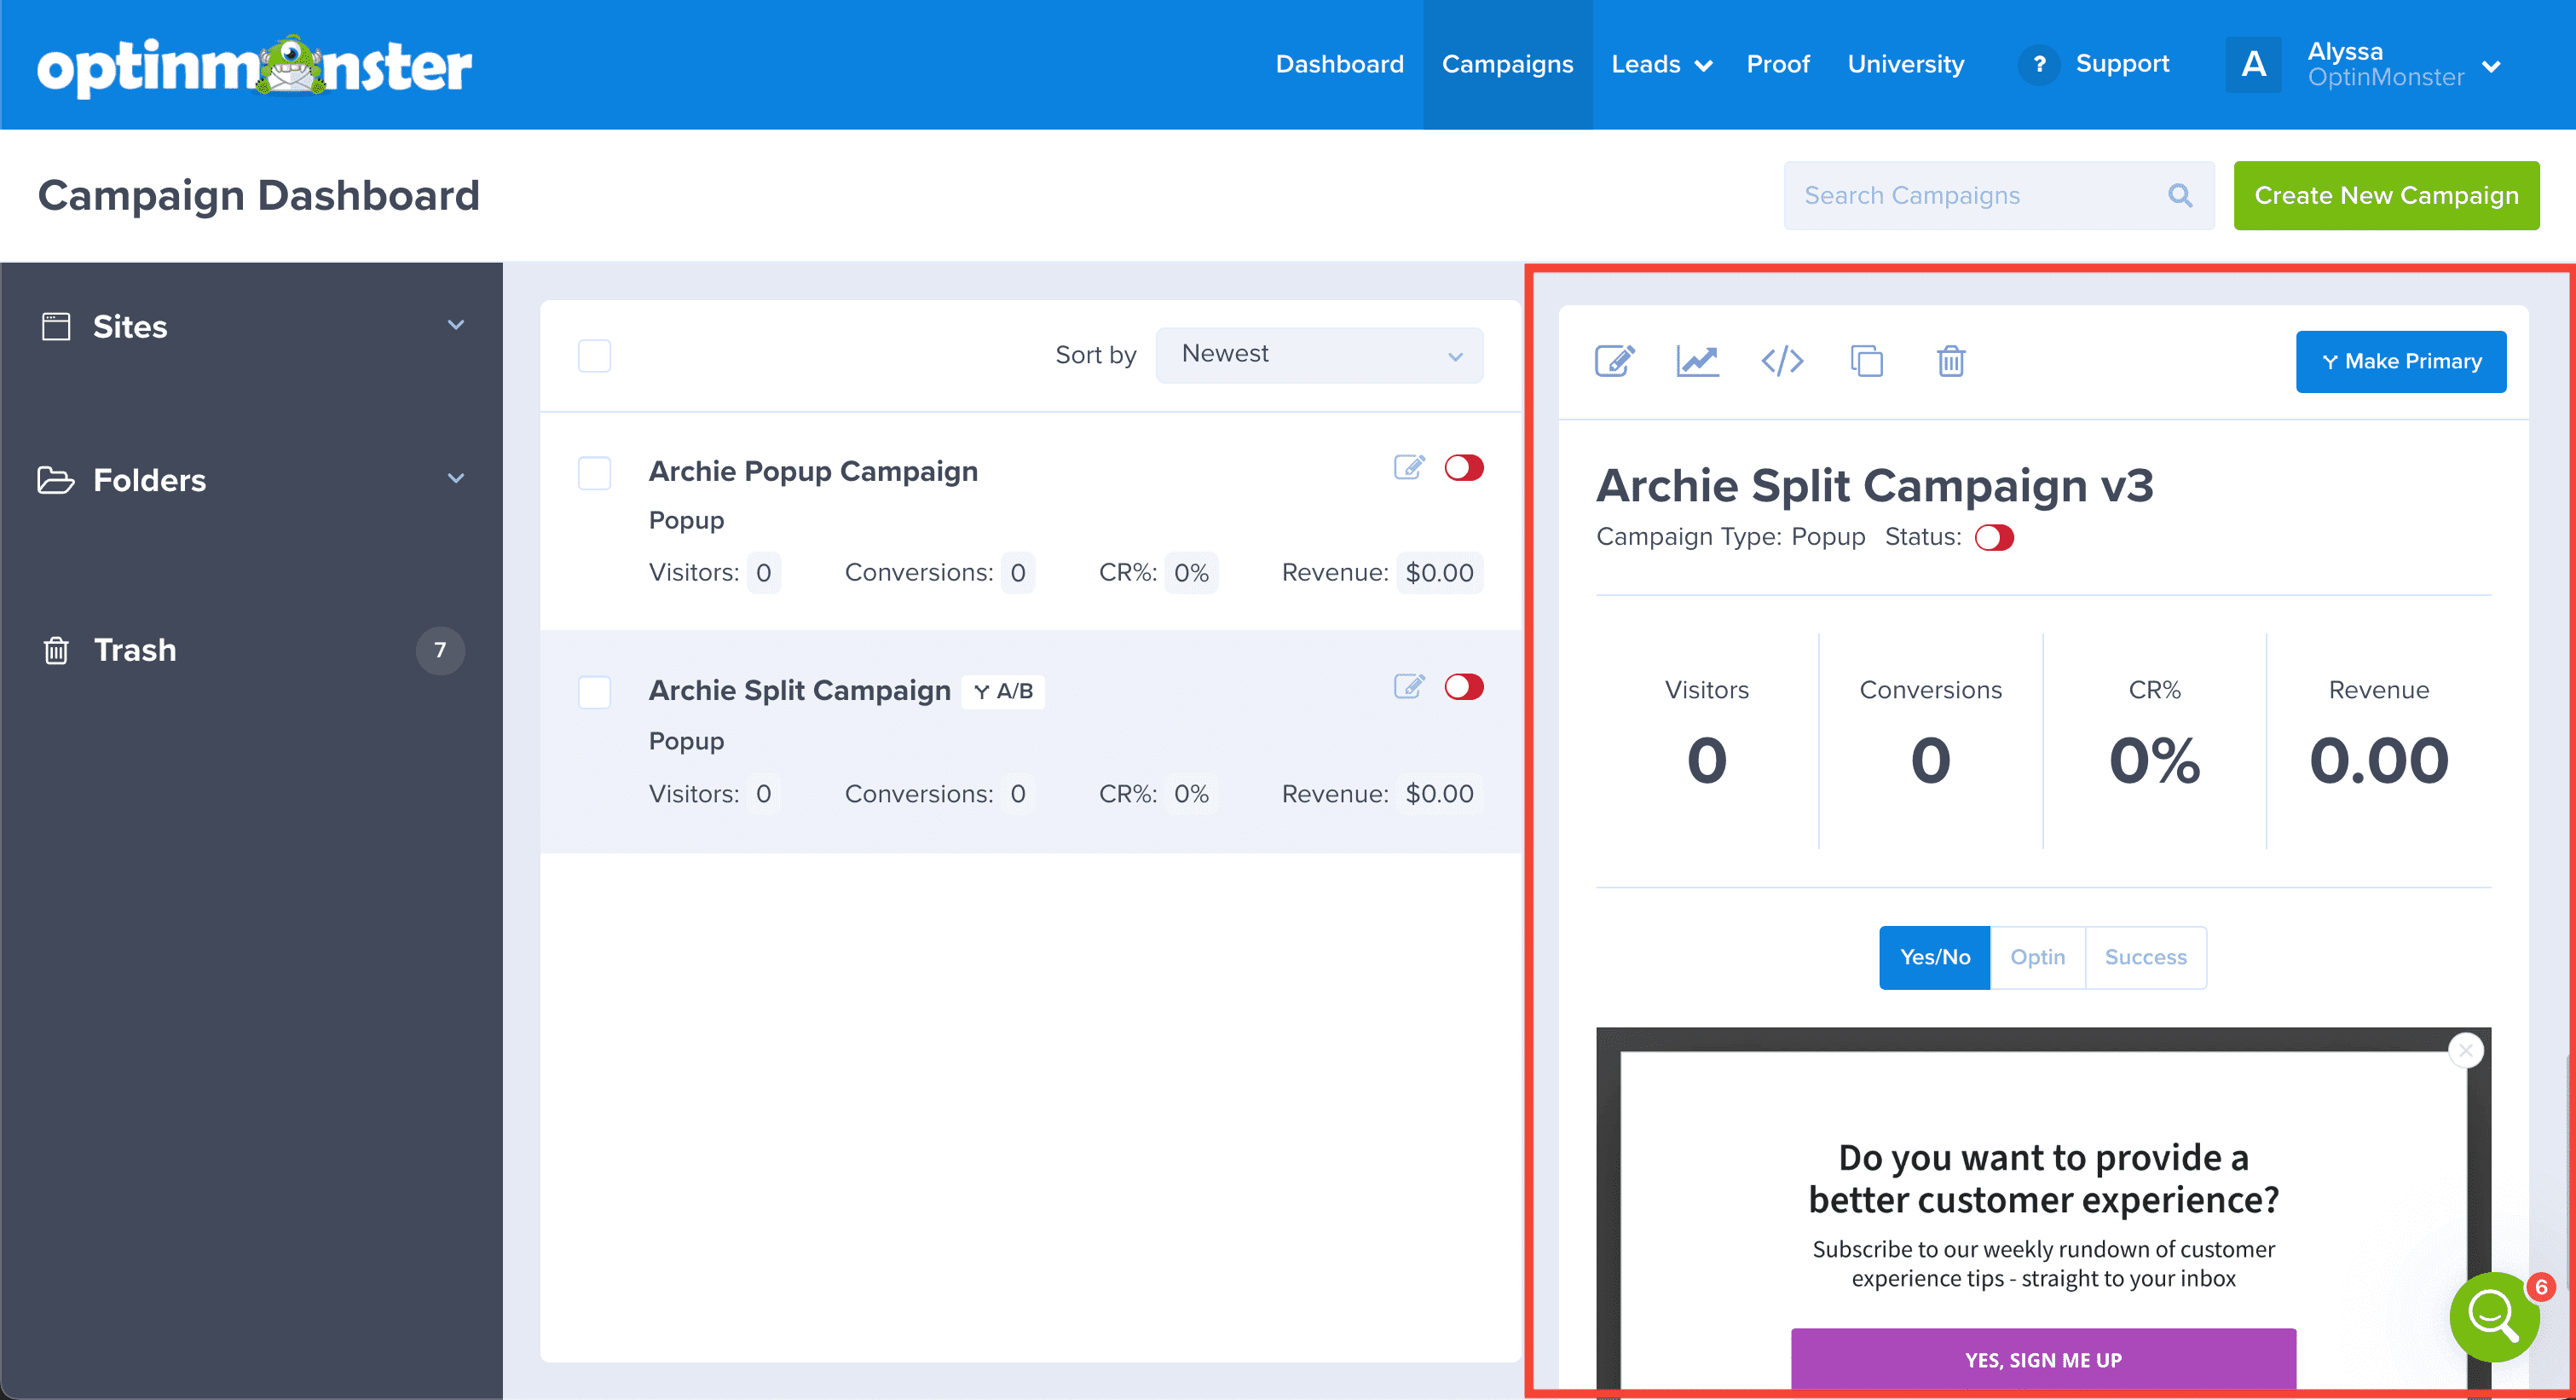Viewport: 2576px width, 1400px height.
Task: Expand the Leads navigation dropdown
Action: tap(1661, 64)
